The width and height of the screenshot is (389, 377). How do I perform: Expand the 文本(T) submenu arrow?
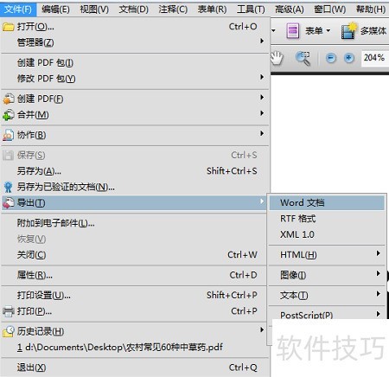tap(378, 293)
